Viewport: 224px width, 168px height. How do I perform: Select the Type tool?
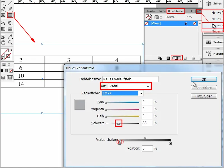(3, 3)
